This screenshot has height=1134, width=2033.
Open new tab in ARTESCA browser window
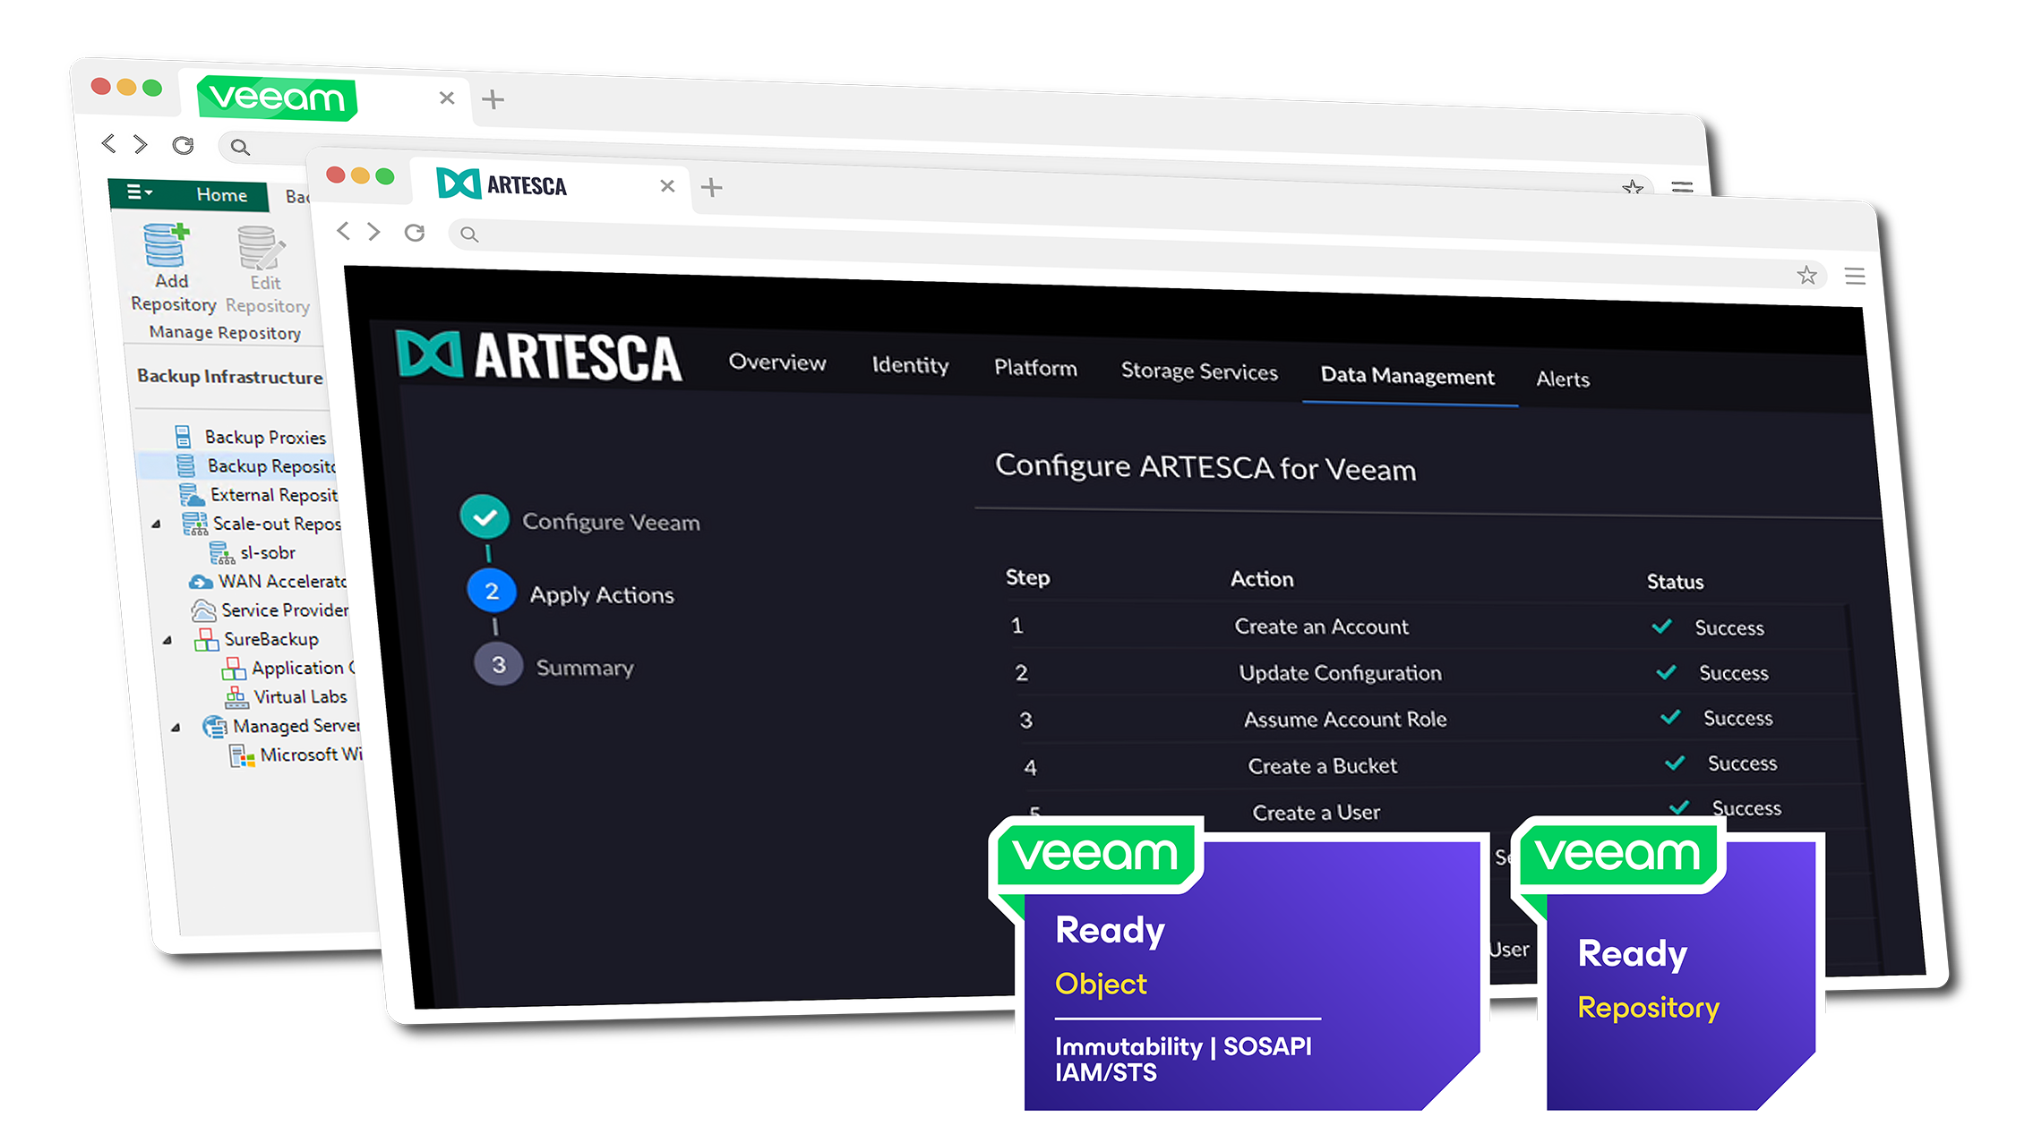tap(712, 187)
